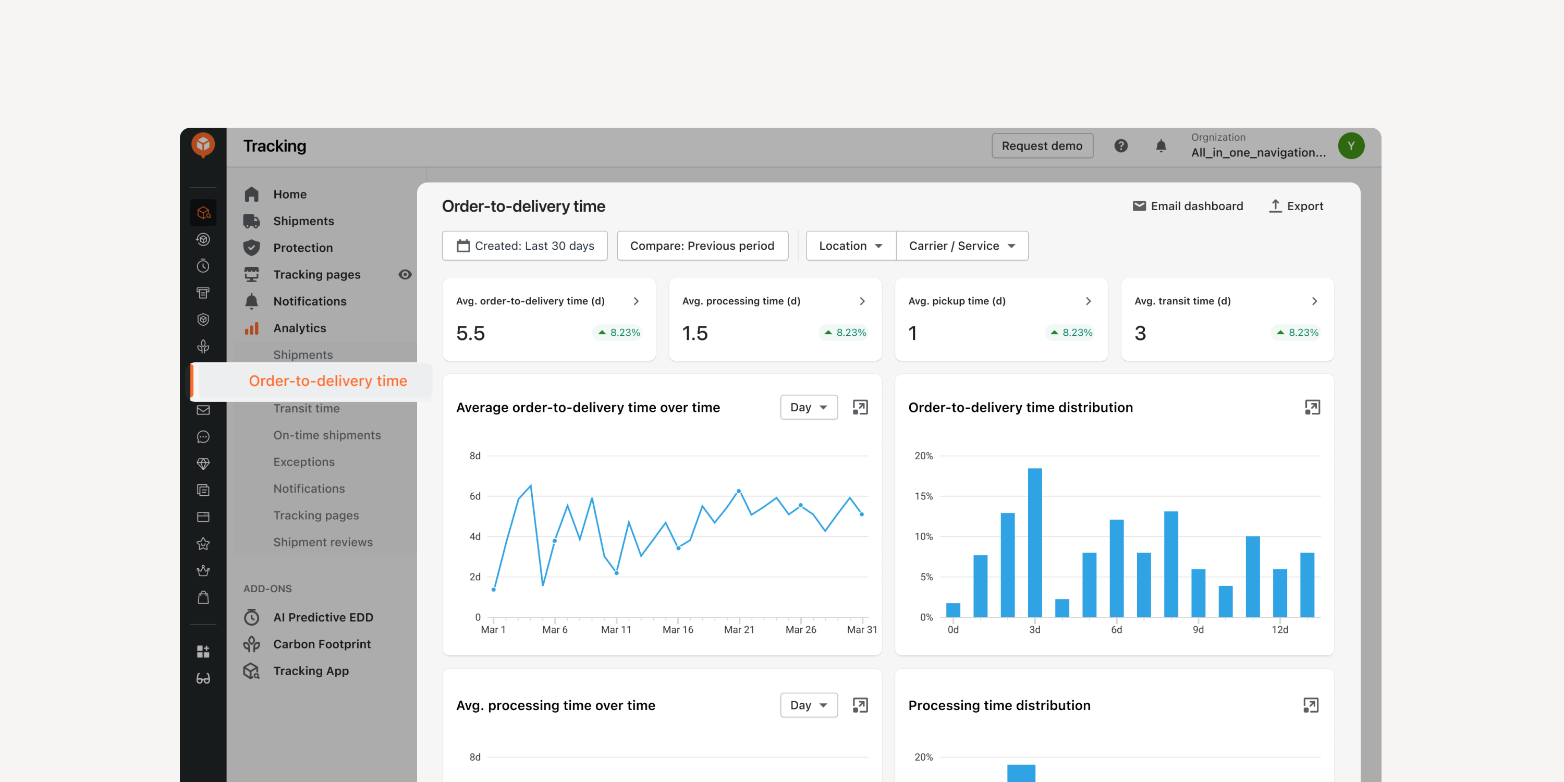The height and width of the screenshot is (782, 1564).
Task: Open the star icon in dark rail
Action: point(203,543)
